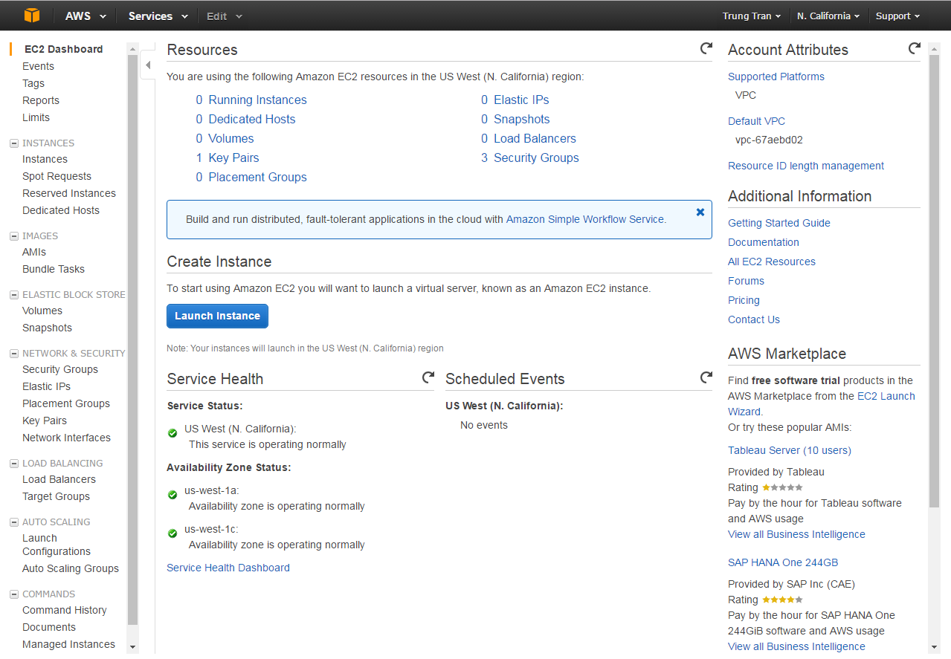Open the N. California region selector
This screenshot has height=659, width=951.
pyautogui.click(x=828, y=16)
